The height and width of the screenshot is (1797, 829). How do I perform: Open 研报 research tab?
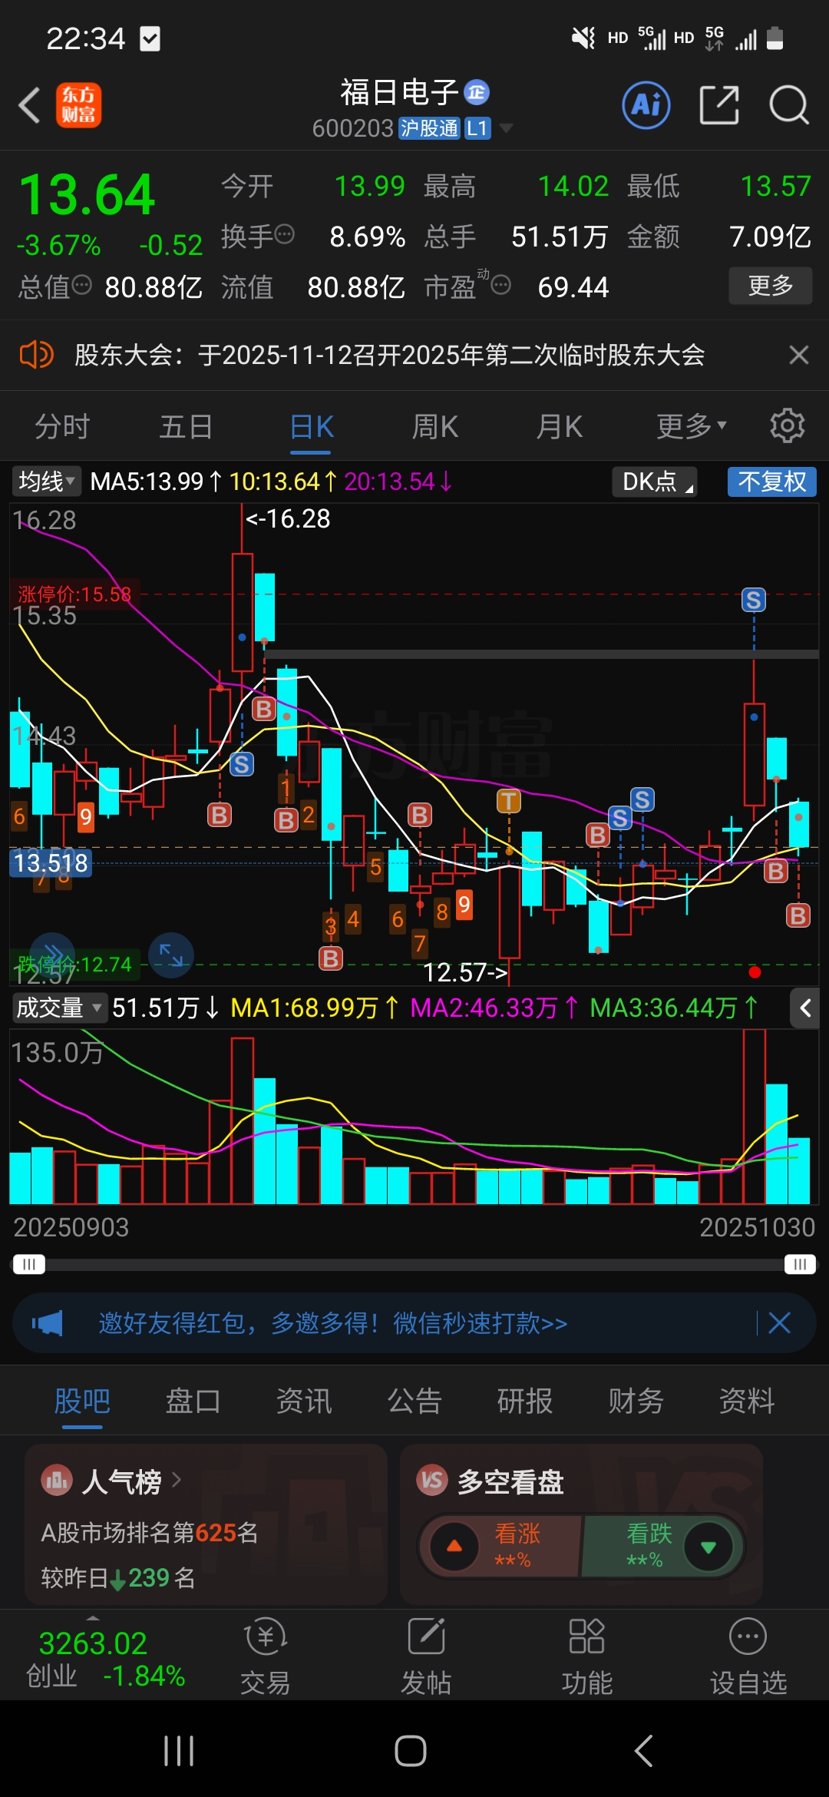pos(525,1402)
